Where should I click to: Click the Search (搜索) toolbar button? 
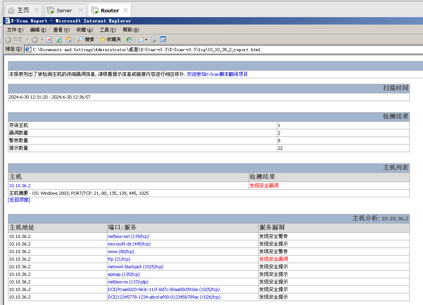[x=86, y=40]
